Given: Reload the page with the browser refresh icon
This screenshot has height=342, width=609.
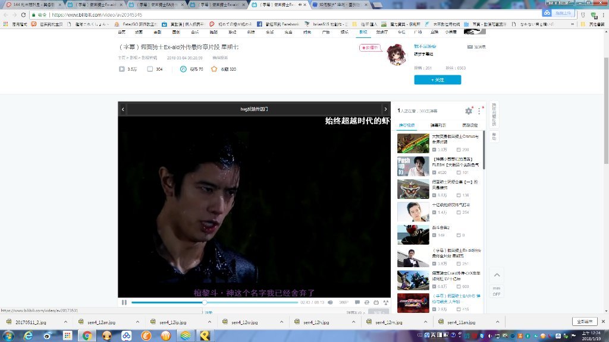Looking at the screenshot, I should pos(23,15).
